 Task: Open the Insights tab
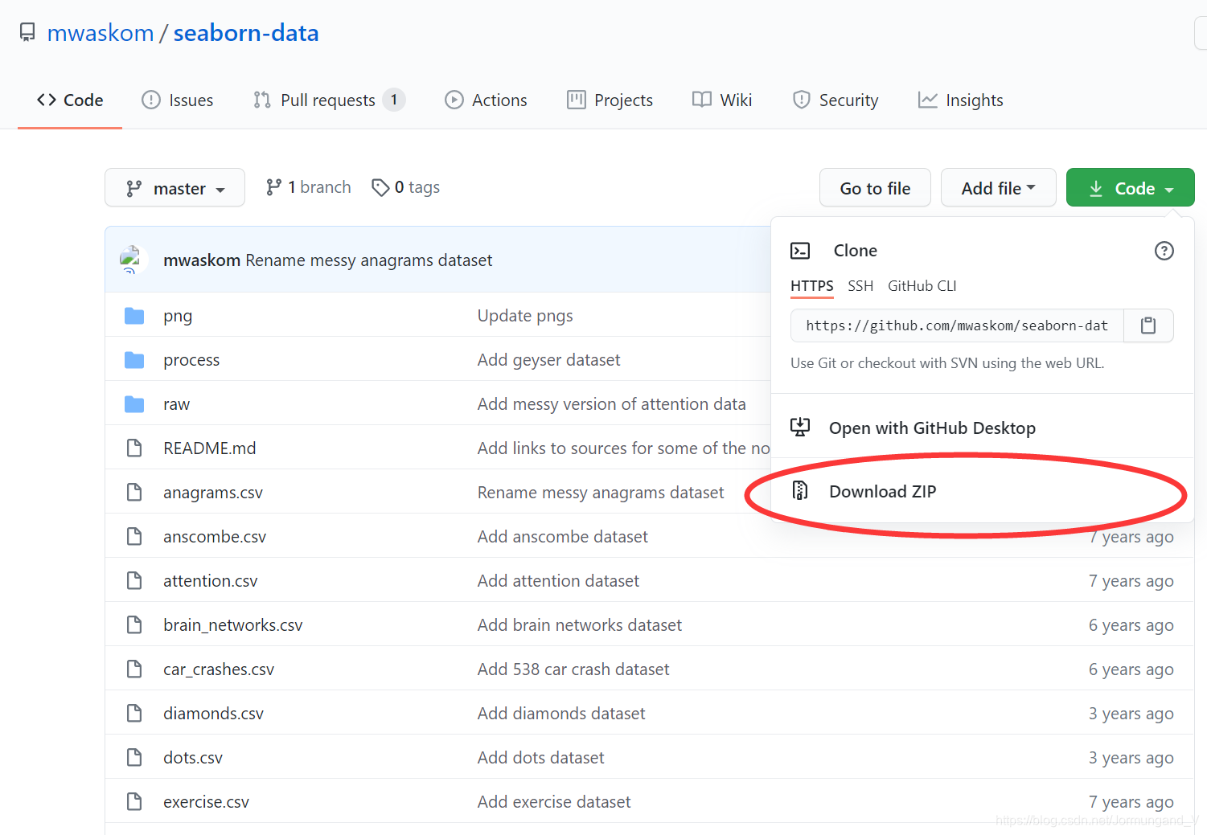coord(961,100)
